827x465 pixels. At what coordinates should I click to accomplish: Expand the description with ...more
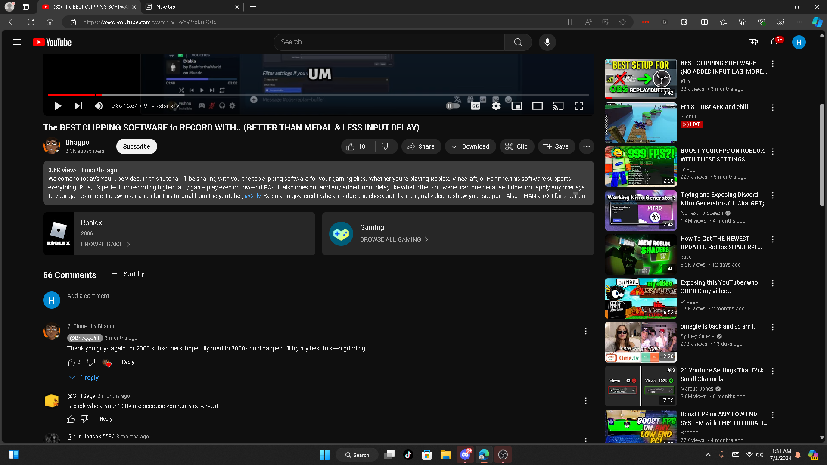pyautogui.click(x=578, y=196)
